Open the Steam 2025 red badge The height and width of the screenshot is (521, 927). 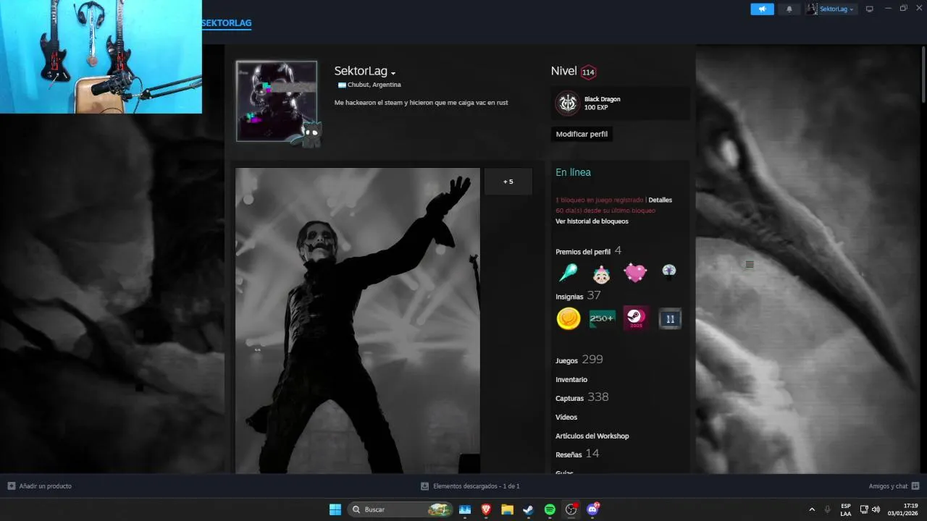click(636, 318)
